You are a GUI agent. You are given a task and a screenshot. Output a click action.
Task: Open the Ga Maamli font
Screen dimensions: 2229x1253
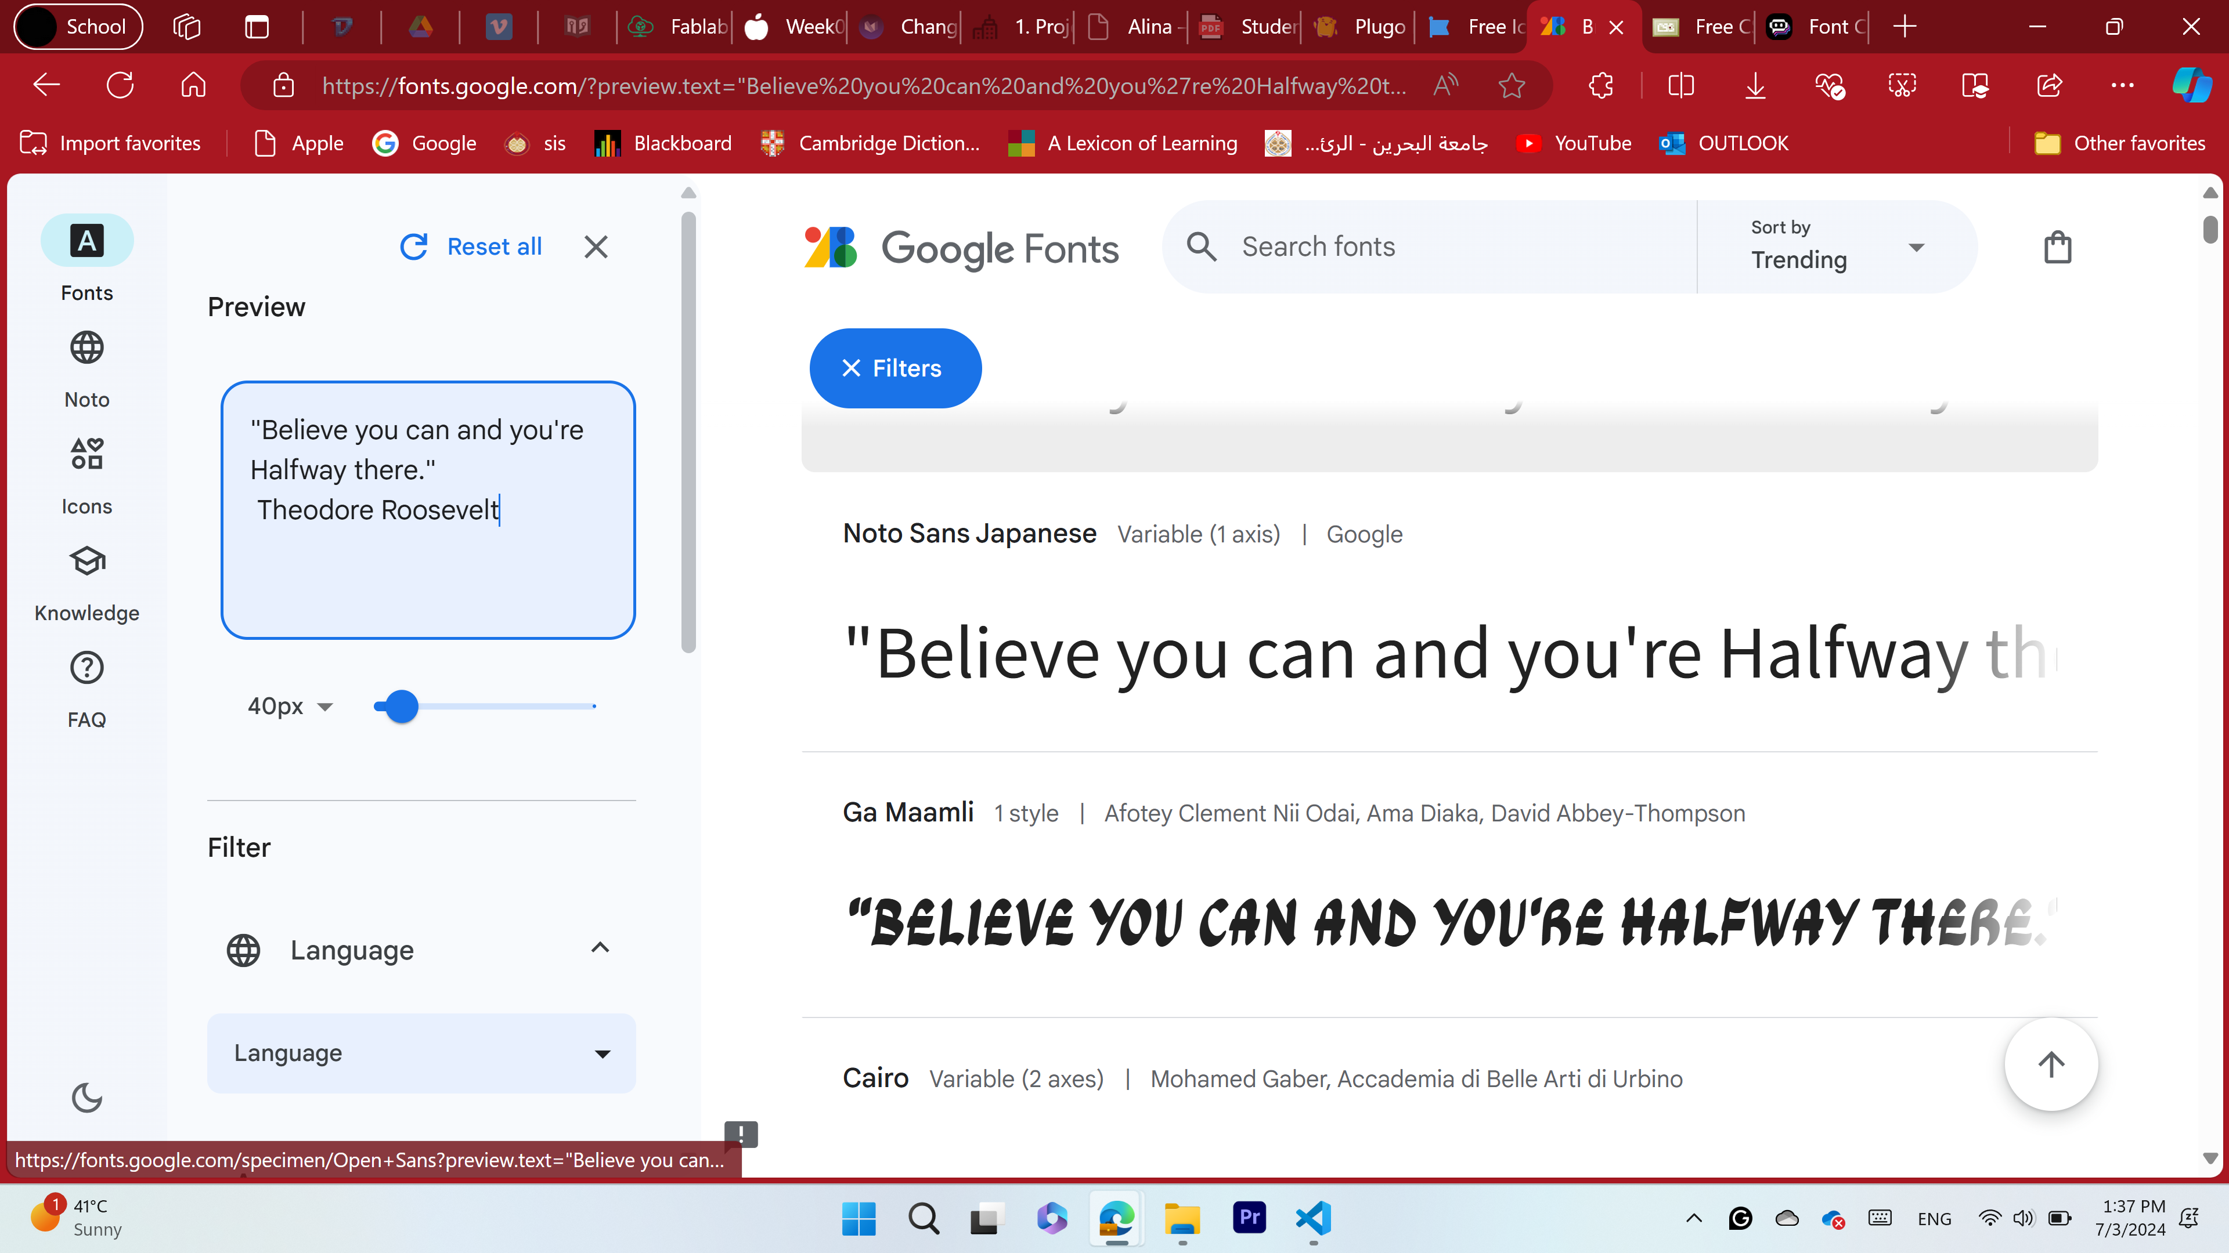pos(908,812)
